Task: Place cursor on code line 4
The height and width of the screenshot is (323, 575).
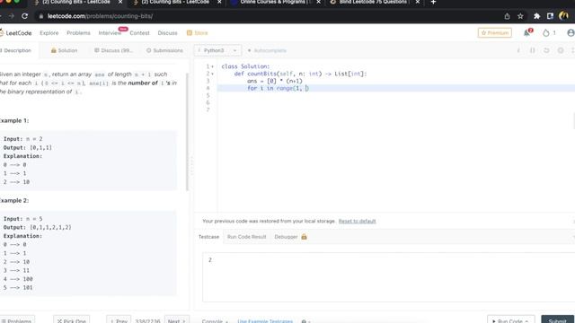Action: click(x=396, y=88)
